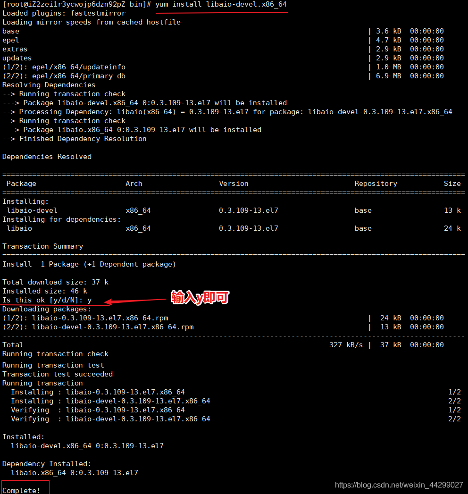Select the 'Loaded plugins: fastestmirror' line
Screen dimensions: 468x494
(x=64, y=13)
